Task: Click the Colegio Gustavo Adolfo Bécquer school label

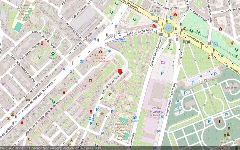Action: (x=121, y=130)
